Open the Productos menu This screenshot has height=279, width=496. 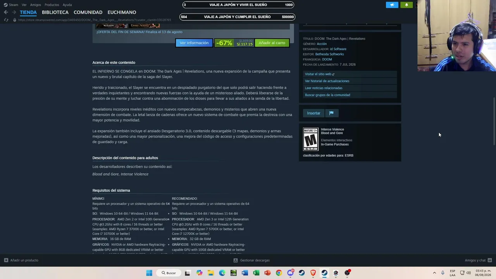pyautogui.click(x=52, y=5)
